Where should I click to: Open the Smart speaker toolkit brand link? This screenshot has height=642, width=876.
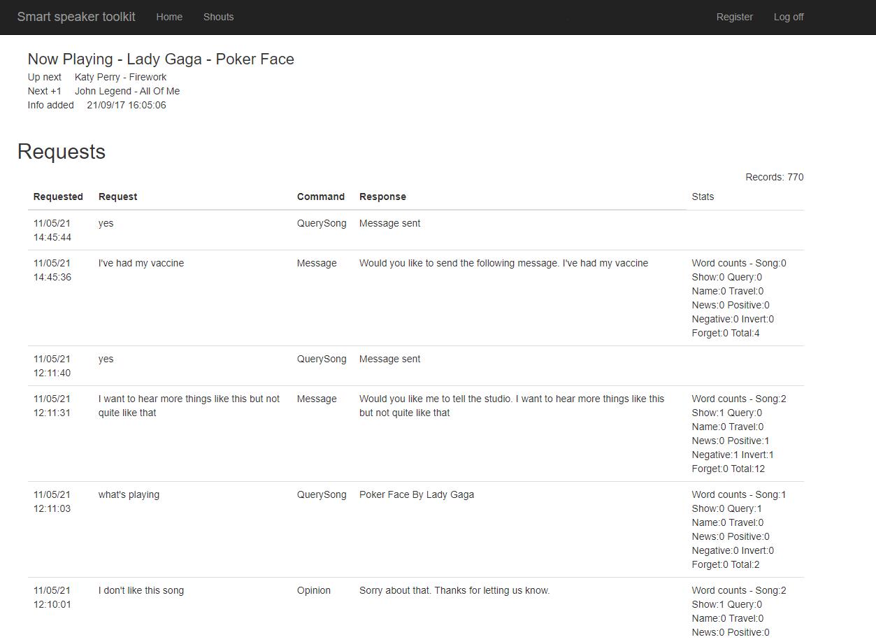76,17
